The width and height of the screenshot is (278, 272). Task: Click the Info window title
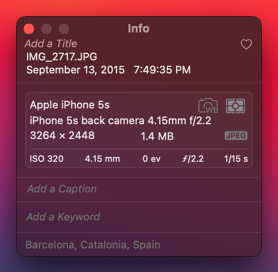tap(139, 28)
